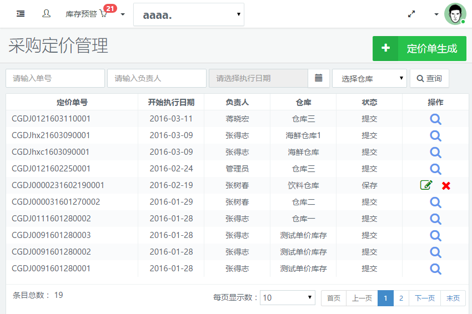
Task: Expand the 选择仓库 warehouse dropdown
Action: pos(369,78)
